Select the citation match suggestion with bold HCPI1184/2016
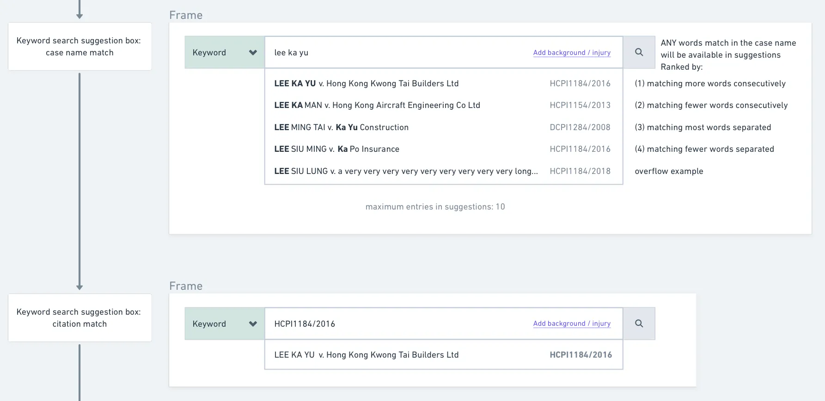Screen dimensions: 825x401 (x=444, y=355)
